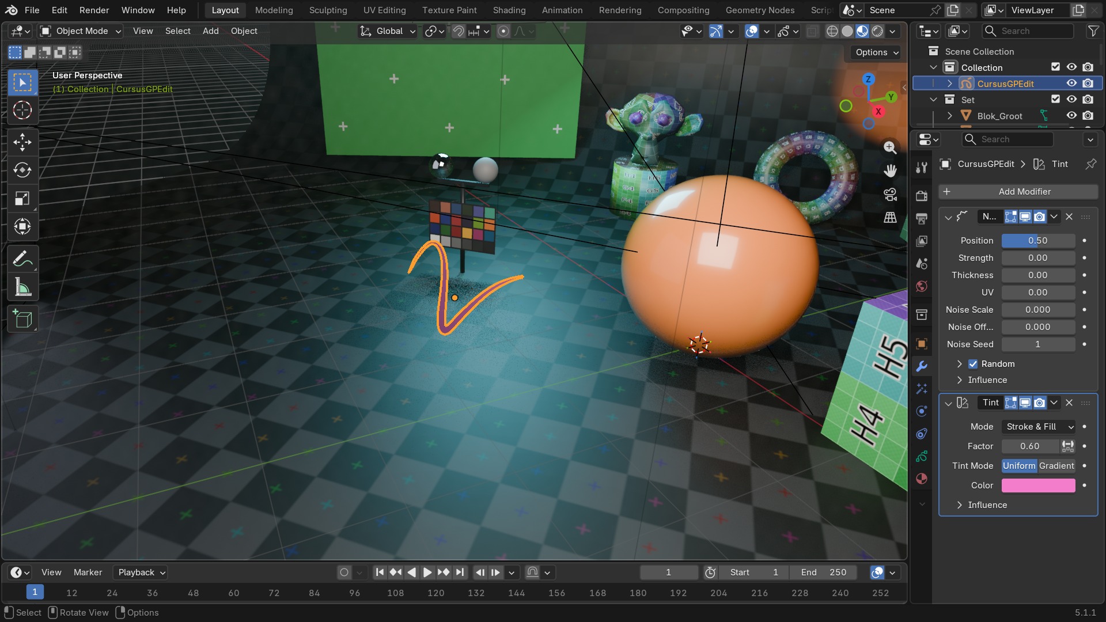This screenshot has width=1106, height=622.
Task: Select the Annotate pencil tool
Action: [22, 259]
